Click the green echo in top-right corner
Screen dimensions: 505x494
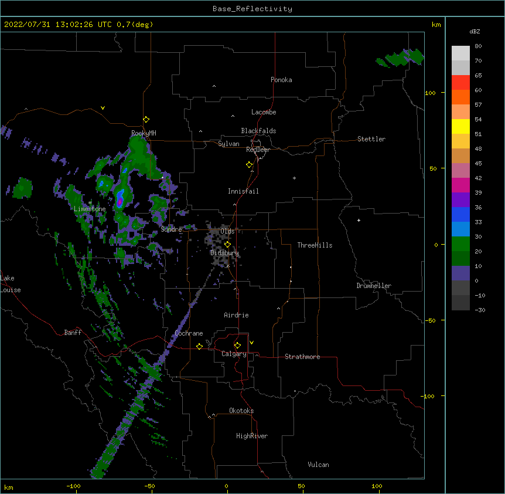(401, 58)
